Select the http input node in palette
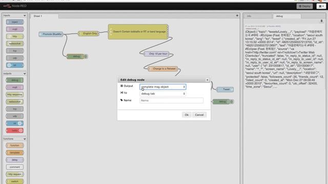This screenshot has height=184, width=328. tap(15, 36)
